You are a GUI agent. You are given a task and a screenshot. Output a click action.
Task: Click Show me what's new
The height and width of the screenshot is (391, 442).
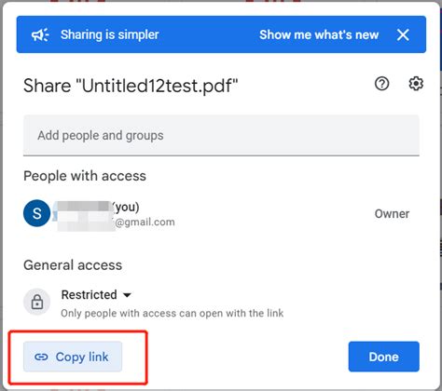[319, 34]
